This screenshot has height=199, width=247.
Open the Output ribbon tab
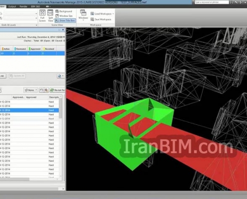(12, 6)
